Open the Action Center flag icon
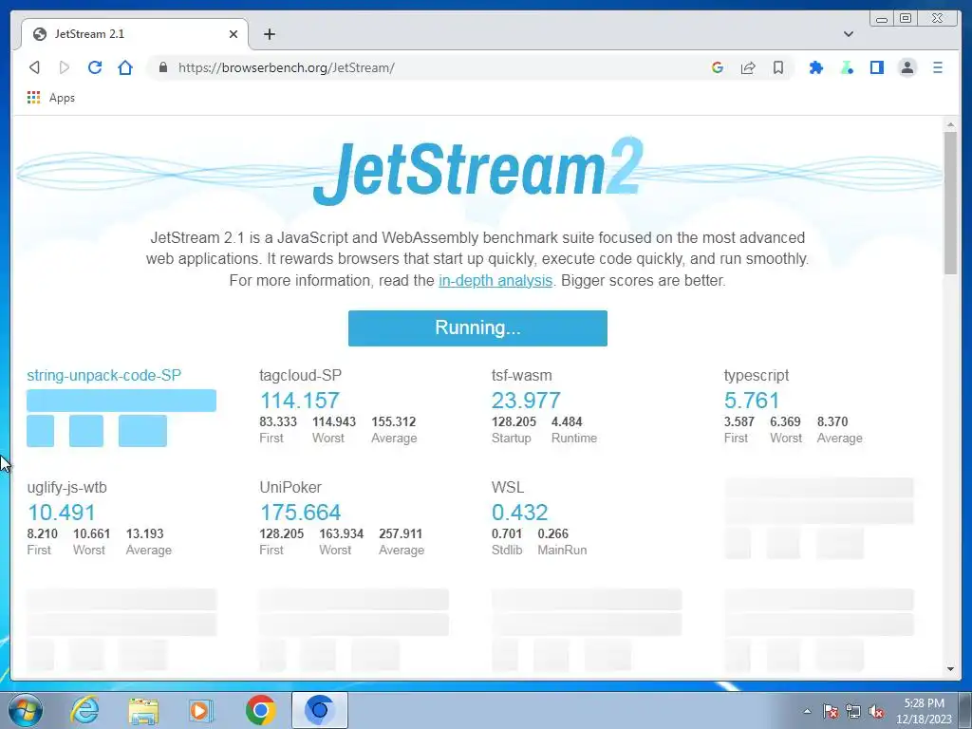This screenshot has height=729, width=972. [x=830, y=711]
